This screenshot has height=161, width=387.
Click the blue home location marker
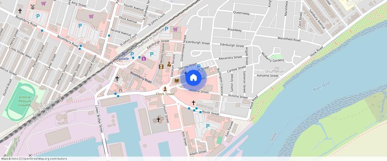193,78
